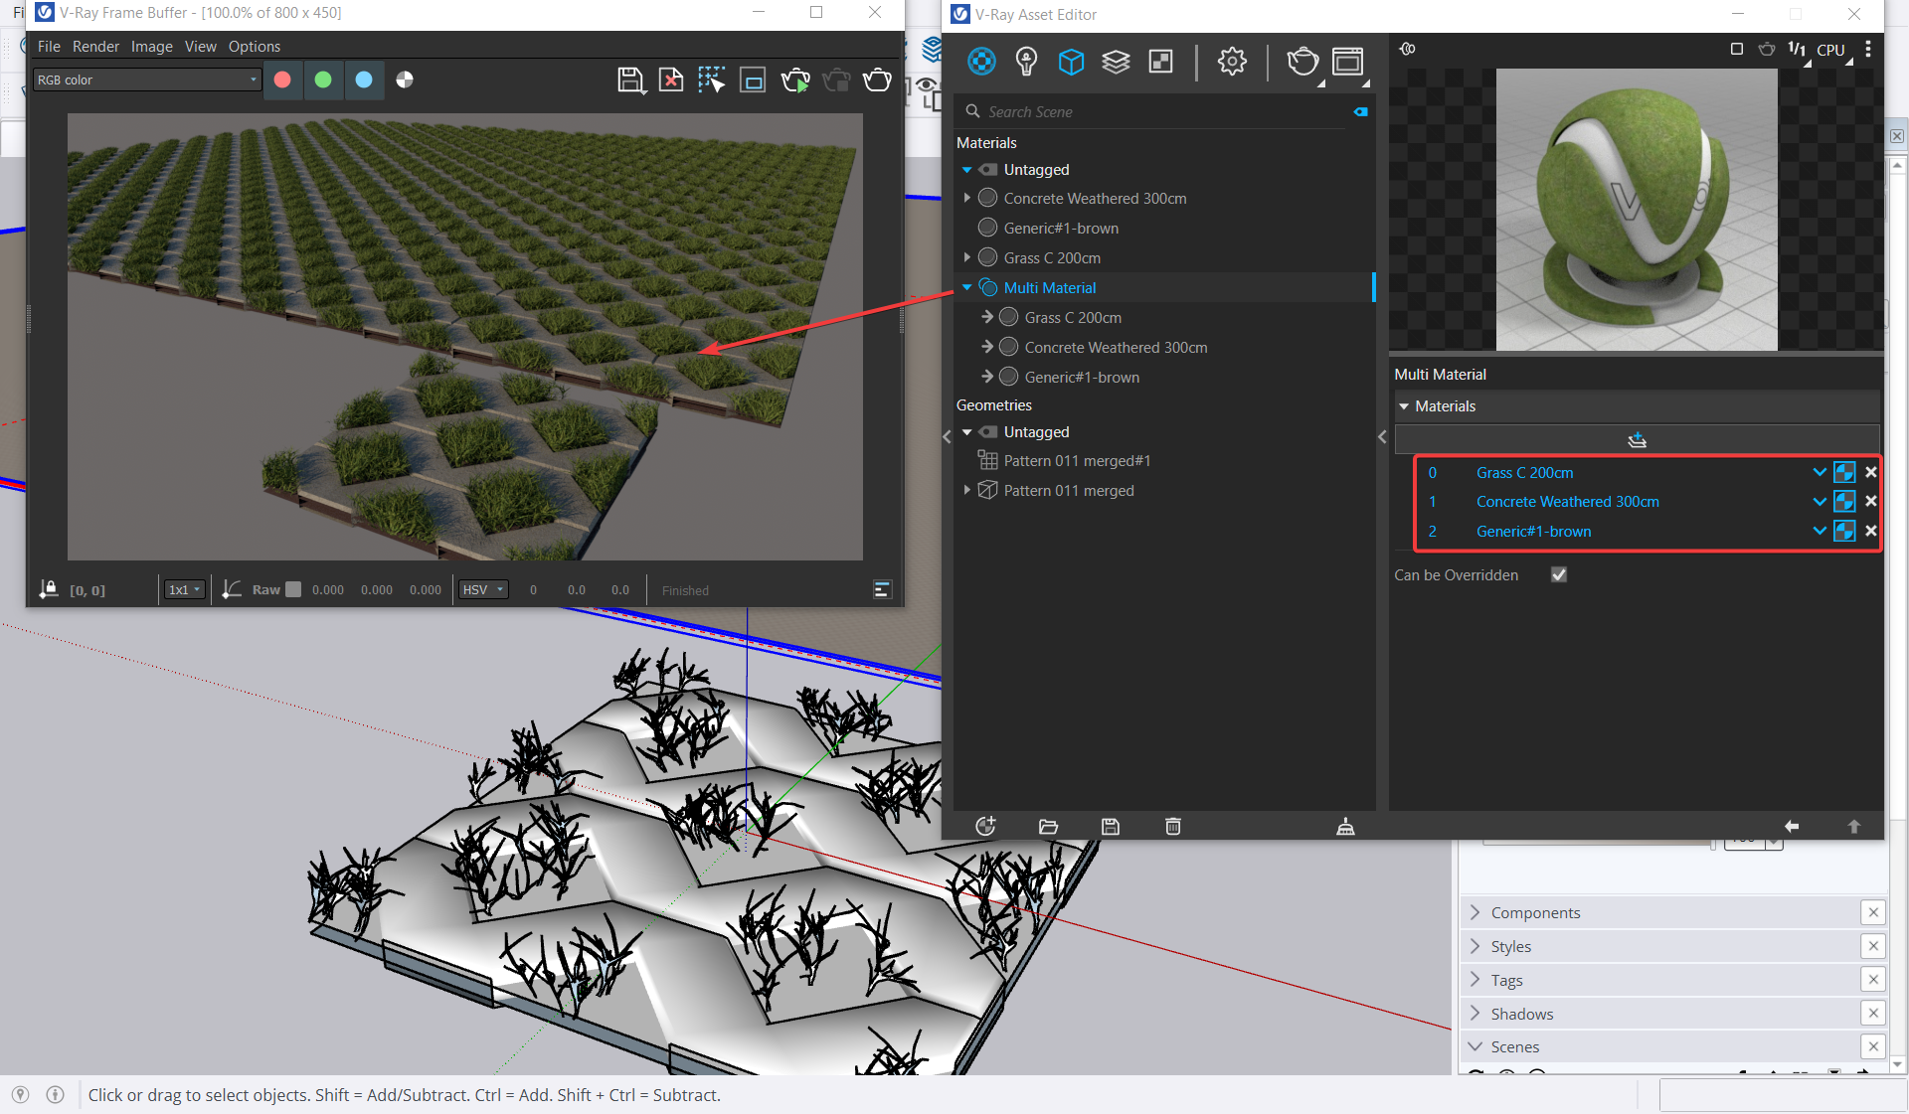
Task: Open Materials tab in Asset Editor
Action: coord(981,62)
